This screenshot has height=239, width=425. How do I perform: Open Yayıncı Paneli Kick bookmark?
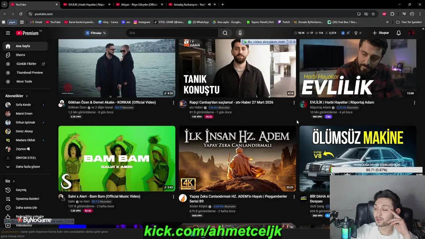(x=260, y=22)
